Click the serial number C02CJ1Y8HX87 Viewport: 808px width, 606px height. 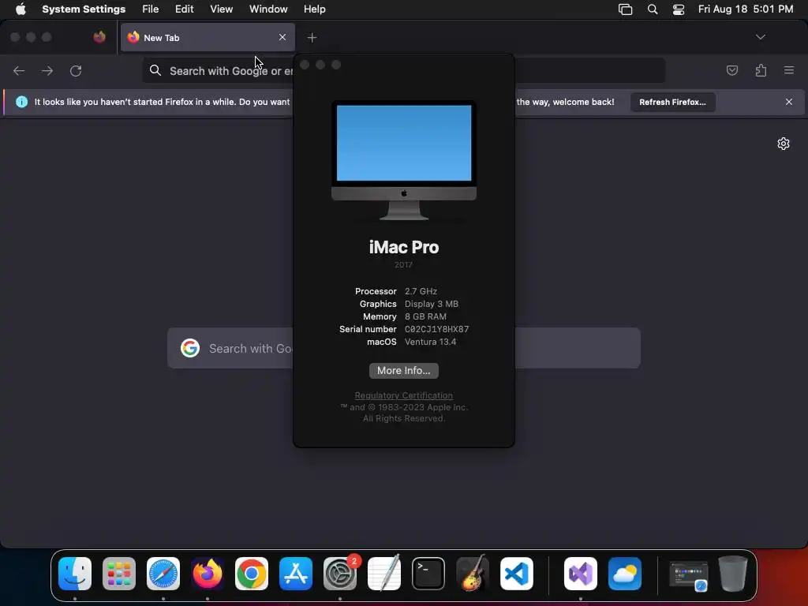(436, 329)
